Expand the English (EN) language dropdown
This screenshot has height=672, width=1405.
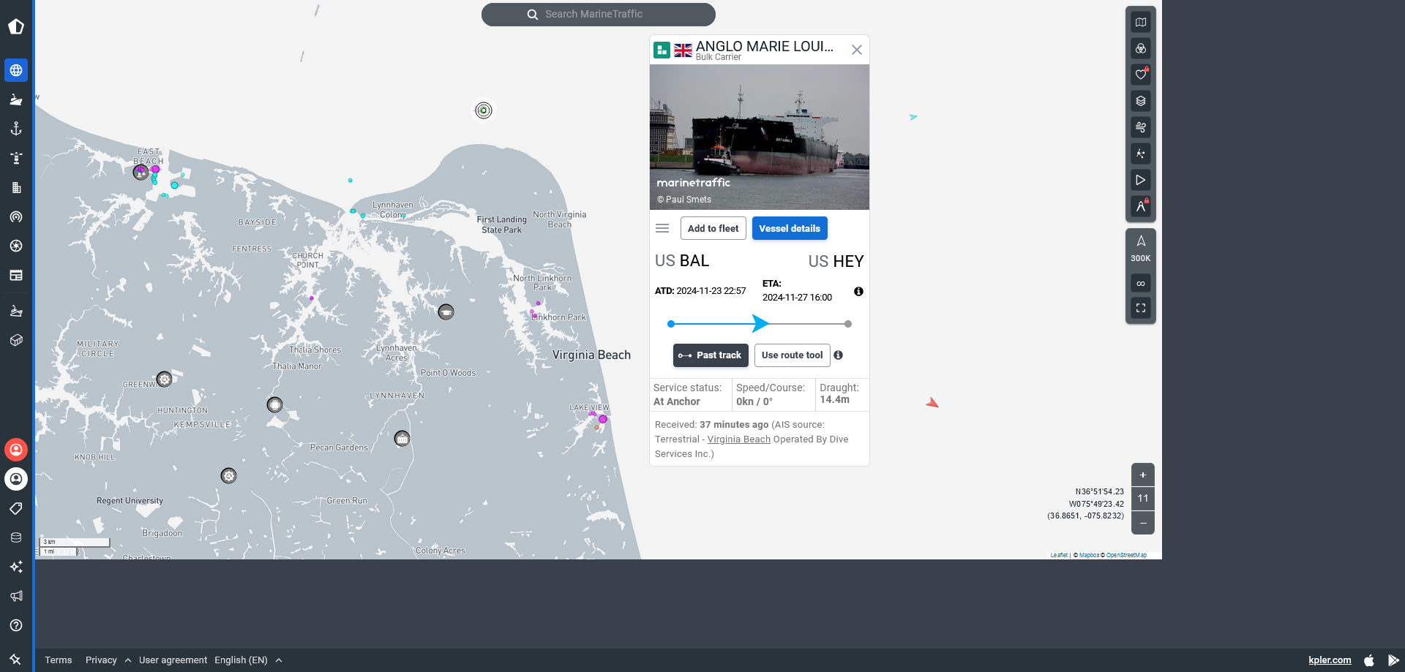coord(248,660)
